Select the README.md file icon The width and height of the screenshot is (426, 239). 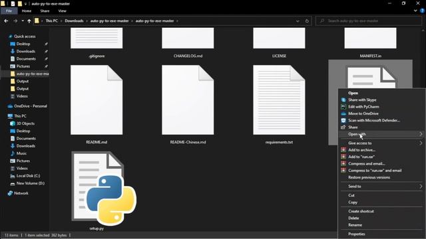coord(97,100)
